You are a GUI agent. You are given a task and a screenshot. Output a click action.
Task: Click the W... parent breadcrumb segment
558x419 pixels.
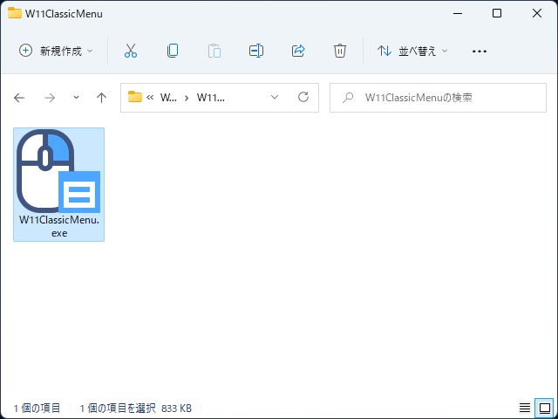168,98
